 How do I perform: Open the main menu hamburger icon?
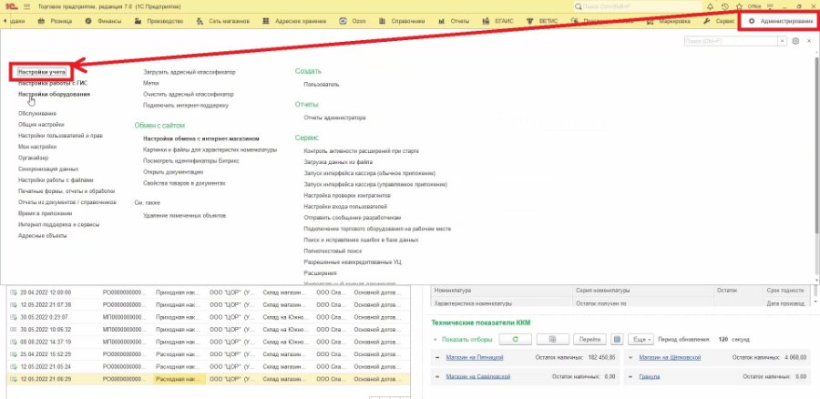(x=26, y=6)
